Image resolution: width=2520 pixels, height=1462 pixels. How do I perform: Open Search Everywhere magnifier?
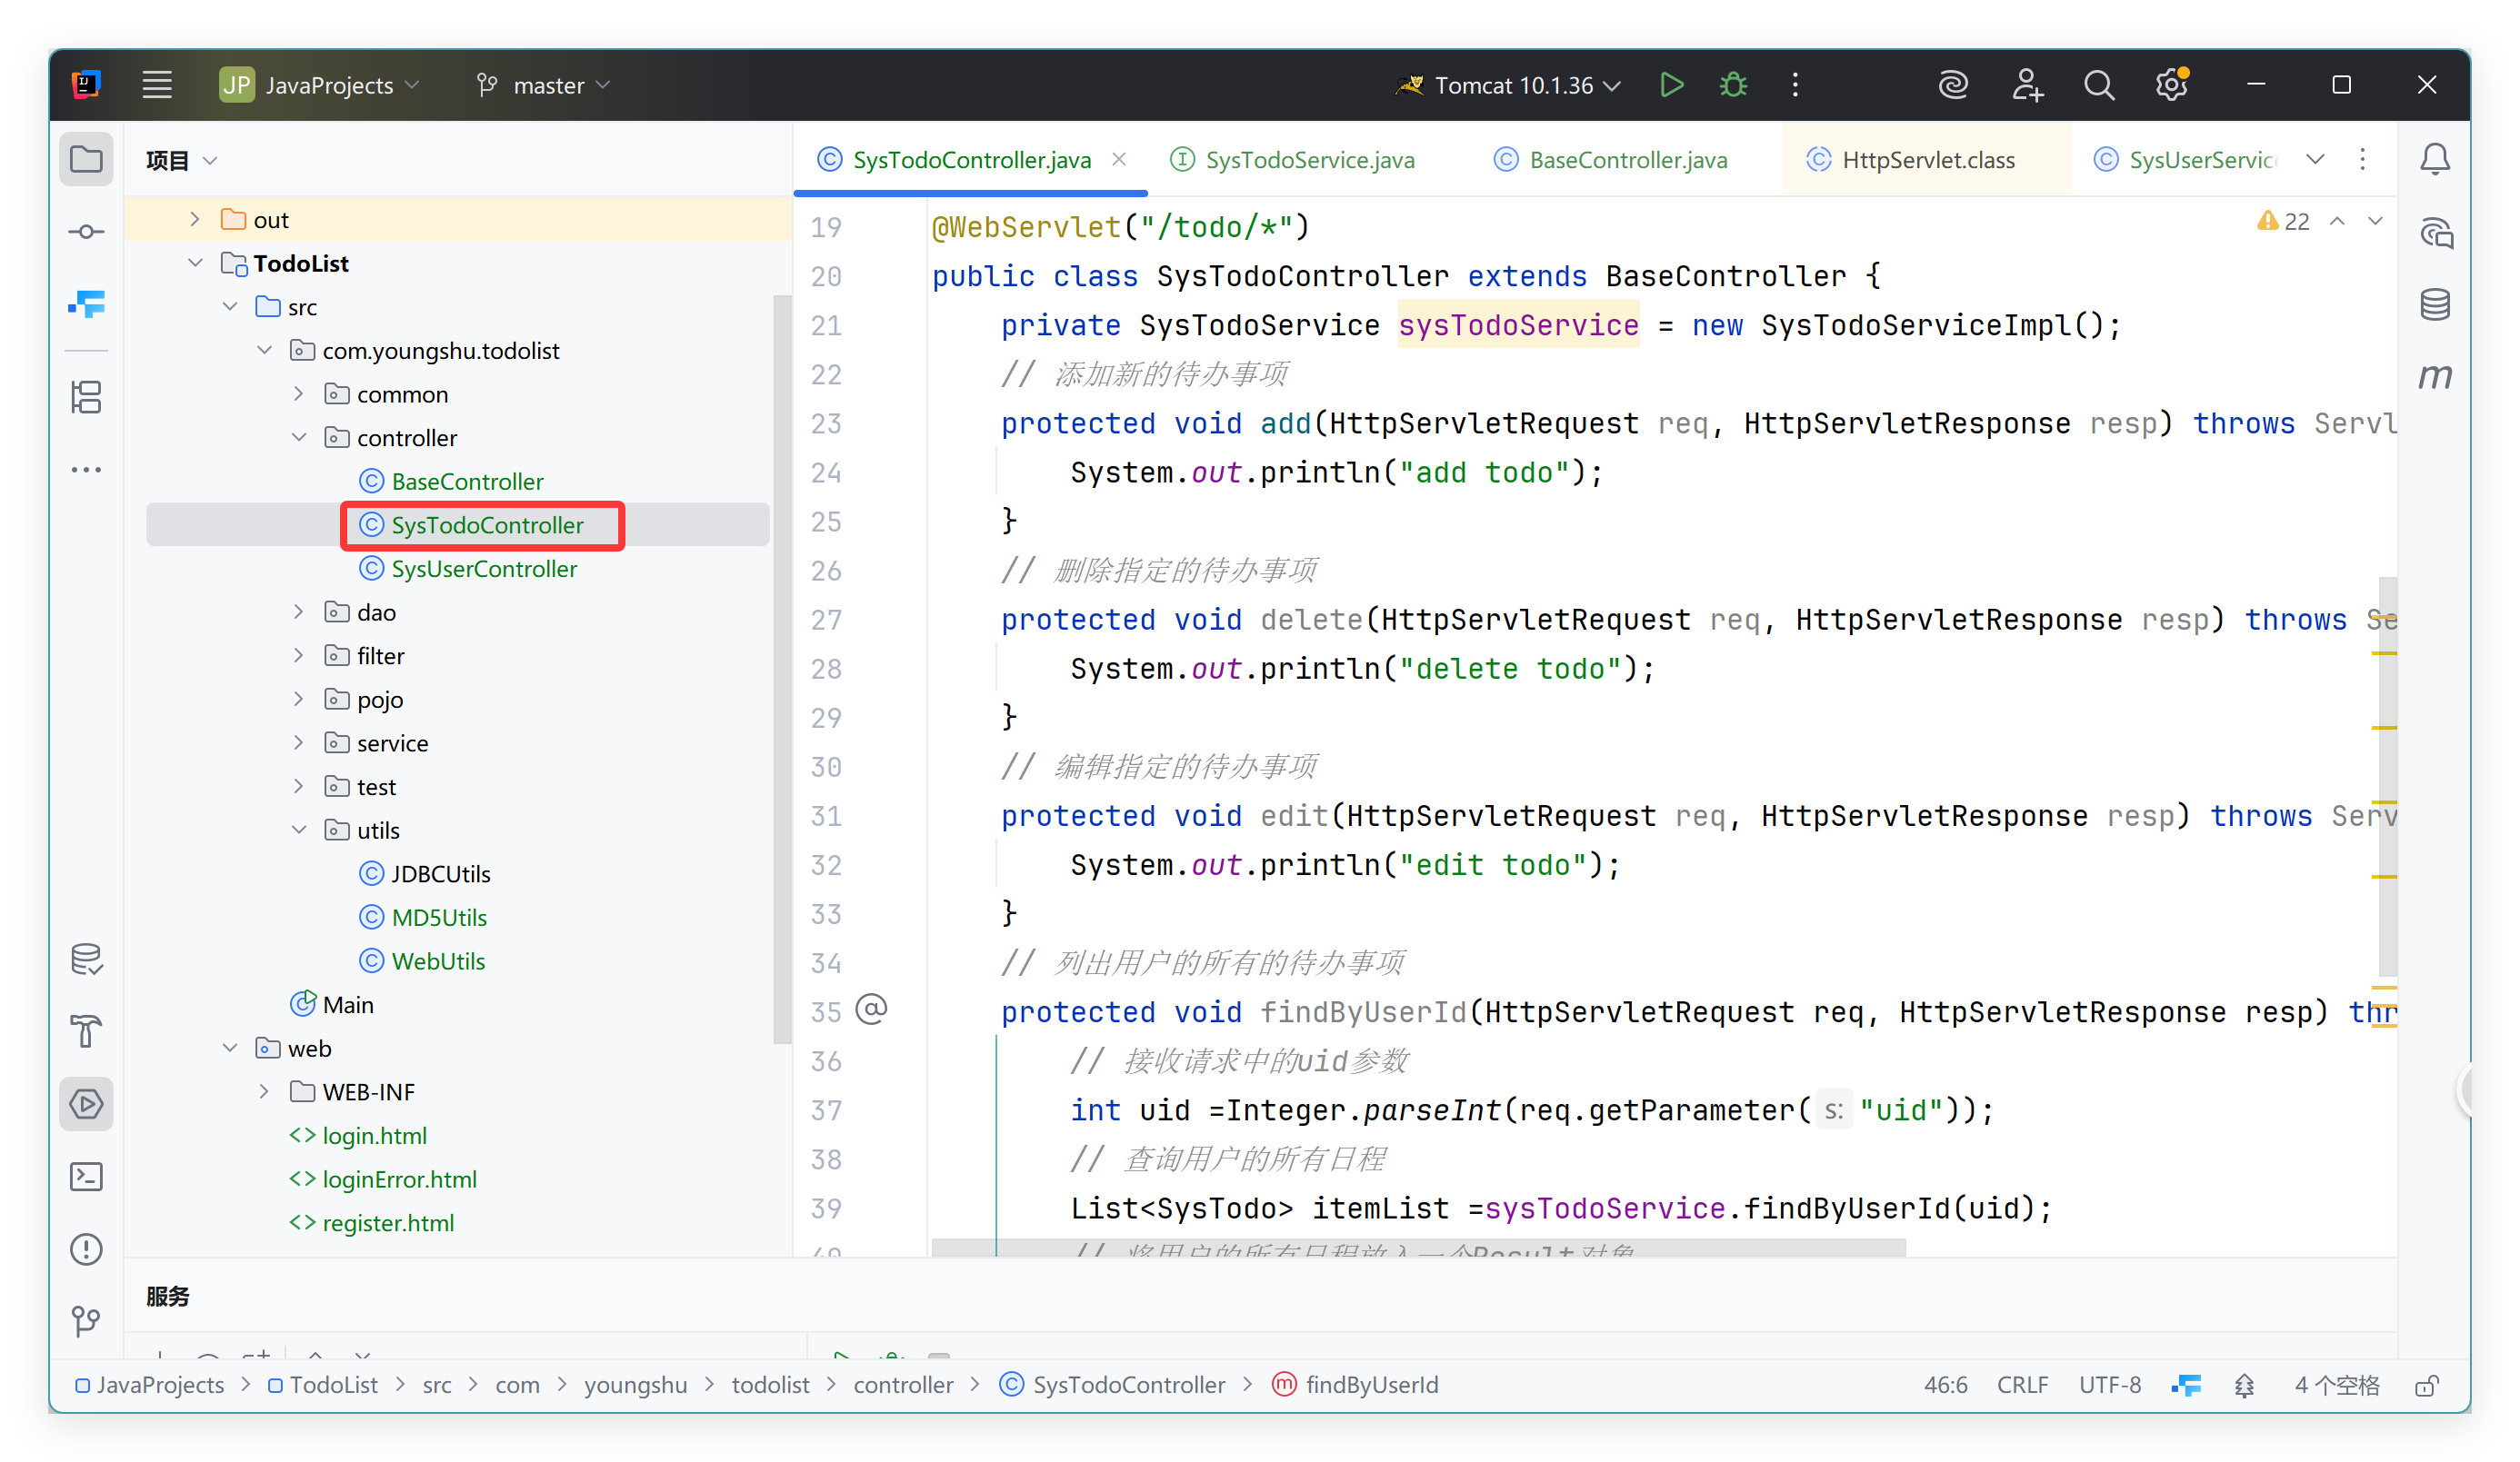2099,85
